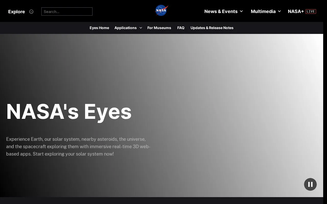Go to Eyes Home

click(x=99, y=28)
